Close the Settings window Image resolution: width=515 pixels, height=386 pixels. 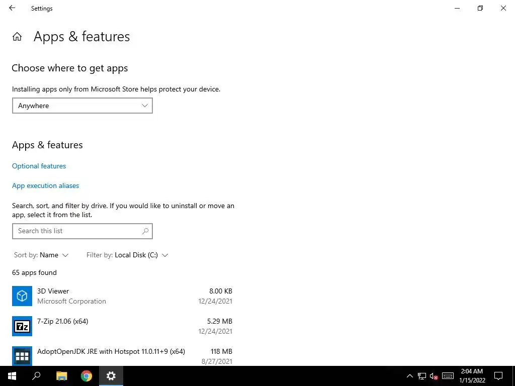pos(503,8)
